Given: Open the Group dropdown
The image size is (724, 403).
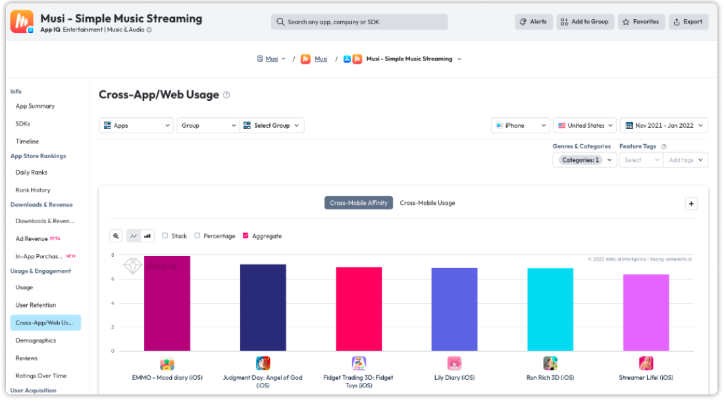Looking at the screenshot, I should tap(208, 125).
